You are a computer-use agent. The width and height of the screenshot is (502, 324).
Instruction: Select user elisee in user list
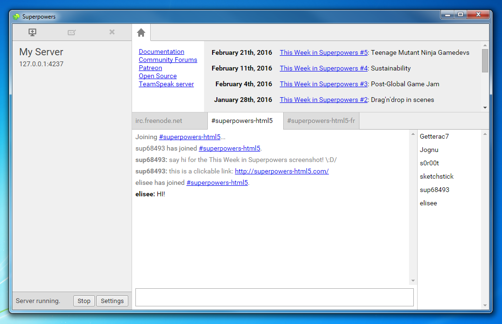(429, 203)
